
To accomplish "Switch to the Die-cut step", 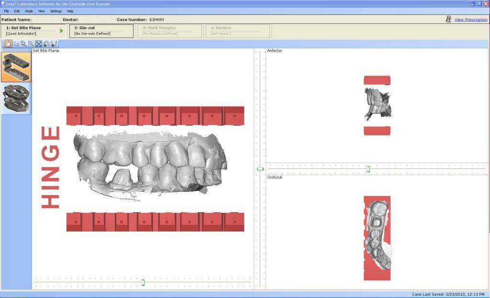I will pos(101,30).
